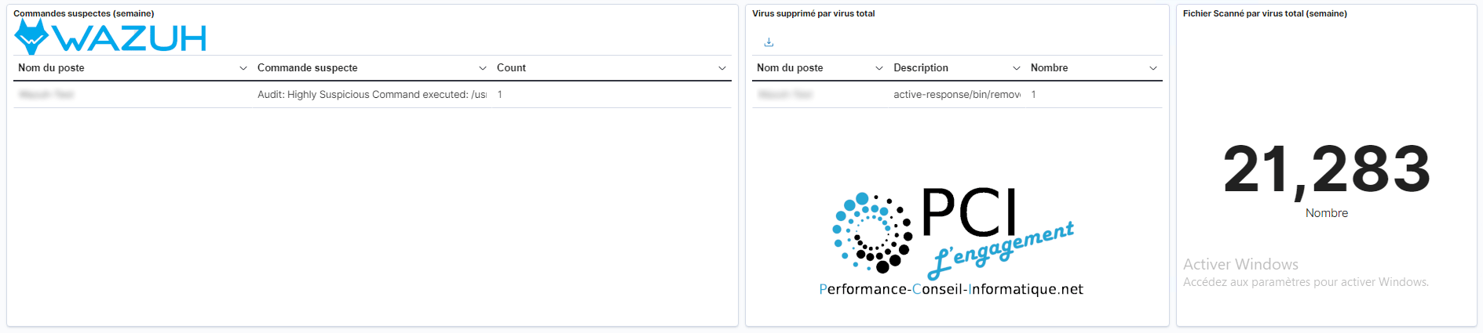
Task: Open sort options for Commande suspecte column
Action: coord(483,68)
